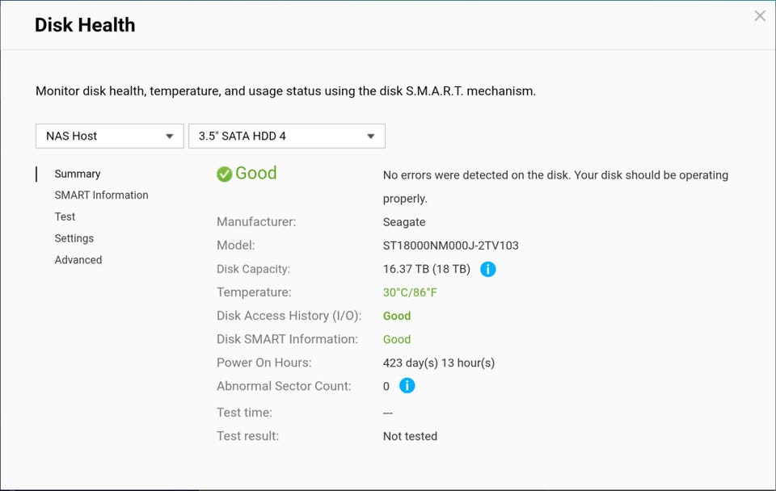Click the Seagate manufacturer value

[404, 222]
